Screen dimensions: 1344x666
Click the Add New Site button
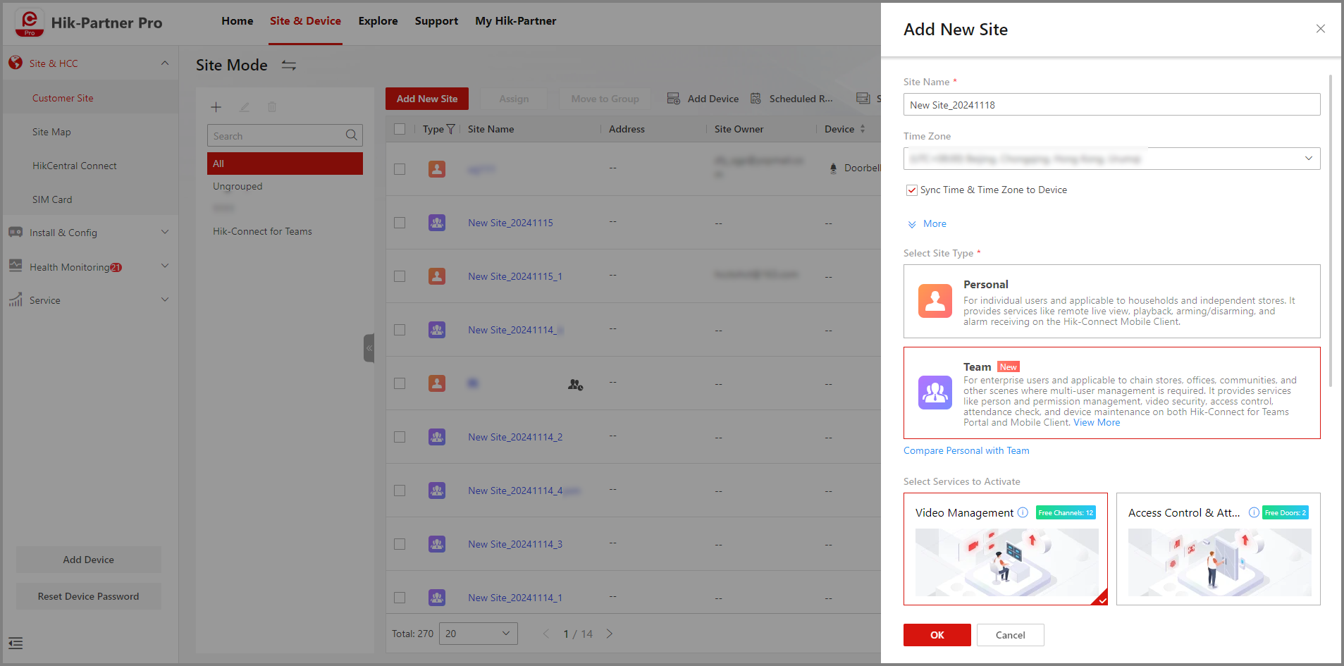[427, 99]
